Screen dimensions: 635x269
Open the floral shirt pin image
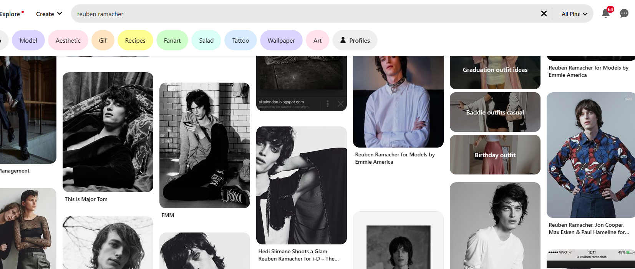point(591,155)
